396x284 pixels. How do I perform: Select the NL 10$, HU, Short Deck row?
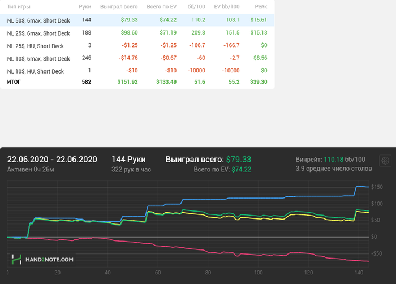pos(137,71)
